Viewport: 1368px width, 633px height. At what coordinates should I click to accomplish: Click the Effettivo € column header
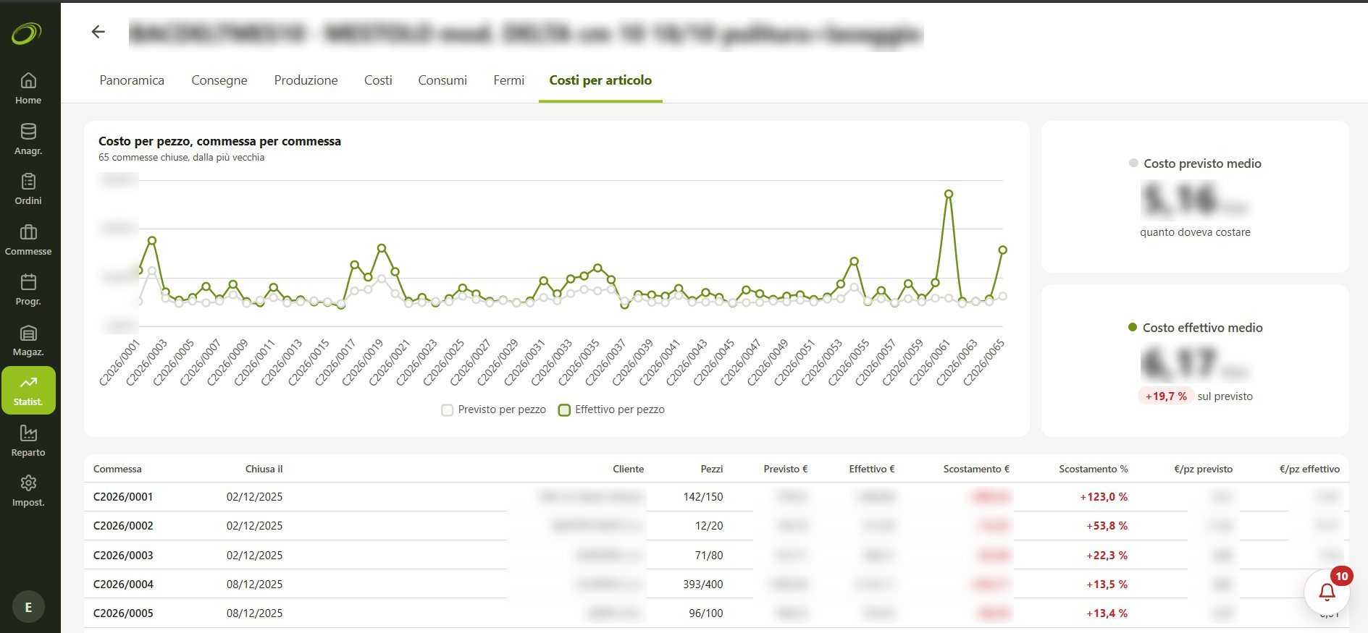[872, 469]
